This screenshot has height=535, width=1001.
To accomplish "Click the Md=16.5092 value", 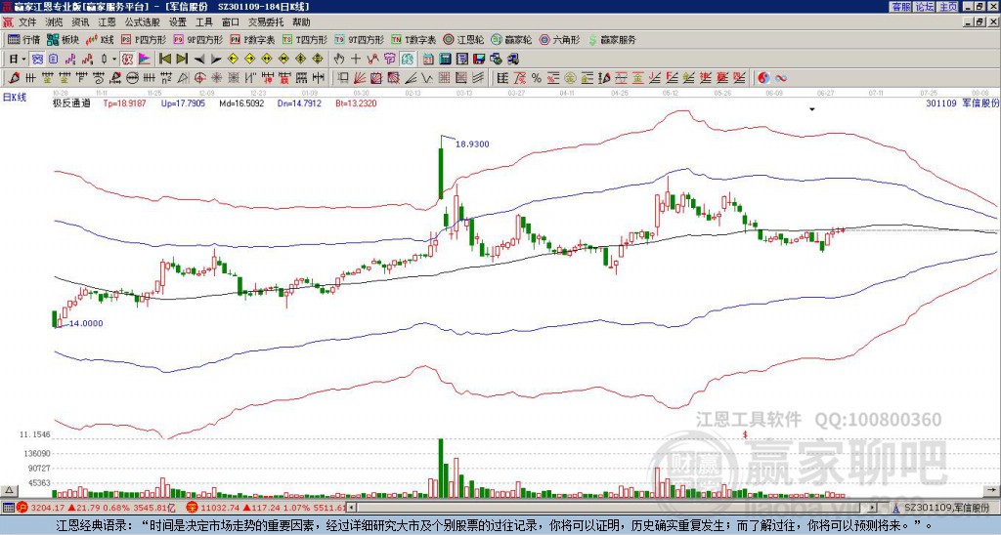I will click(241, 103).
